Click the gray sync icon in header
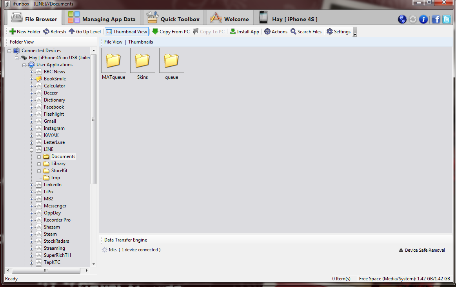Viewport: 456px width, 287px height. click(412, 20)
